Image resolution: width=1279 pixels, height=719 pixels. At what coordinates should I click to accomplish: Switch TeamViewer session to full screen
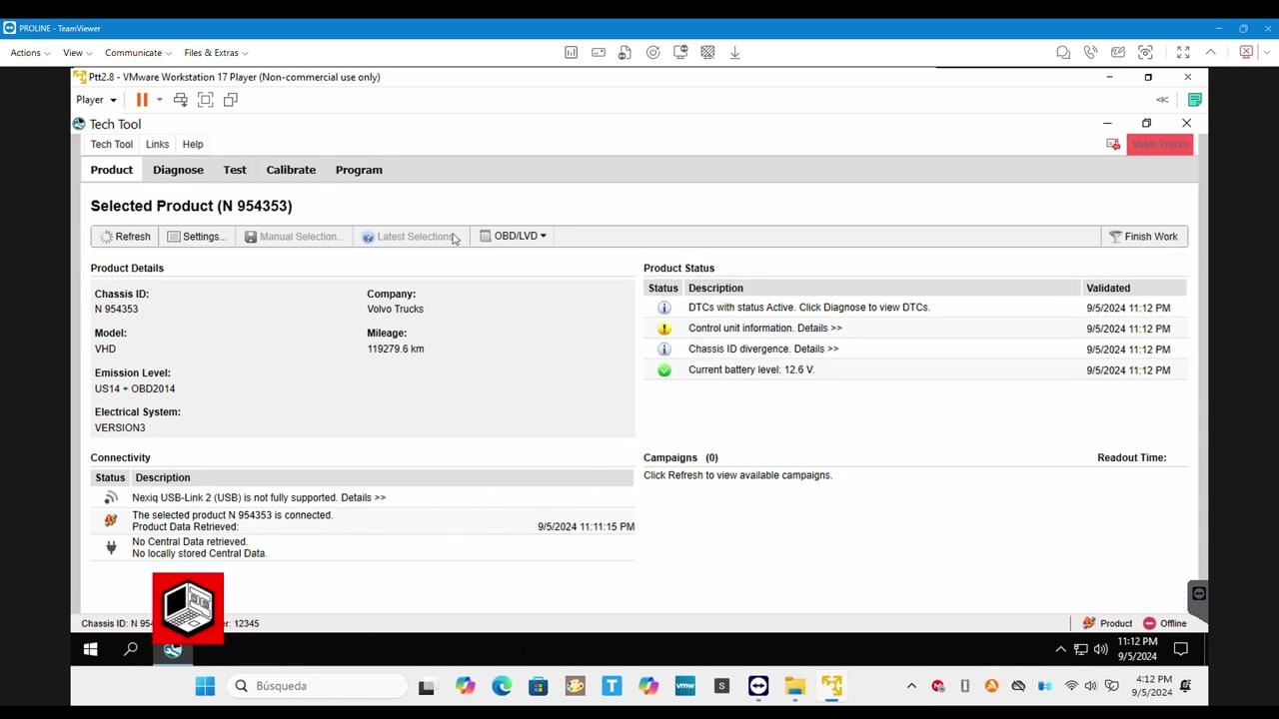tap(1183, 52)
